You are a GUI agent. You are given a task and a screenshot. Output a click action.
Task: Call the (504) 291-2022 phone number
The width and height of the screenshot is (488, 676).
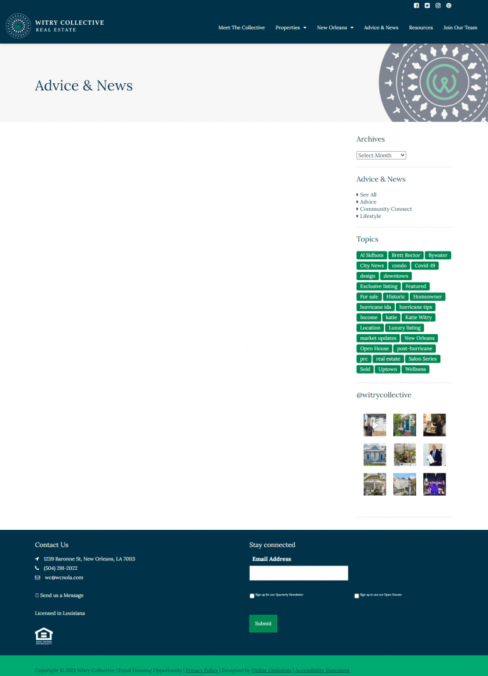coord(60,568)
